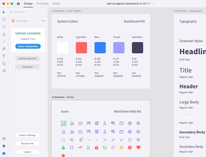This screenshot has width=206, height=157.
Task: Click the Export settings button
Action: click(27, 135)
